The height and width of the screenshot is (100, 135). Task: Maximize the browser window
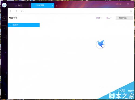tap(128, 4)
